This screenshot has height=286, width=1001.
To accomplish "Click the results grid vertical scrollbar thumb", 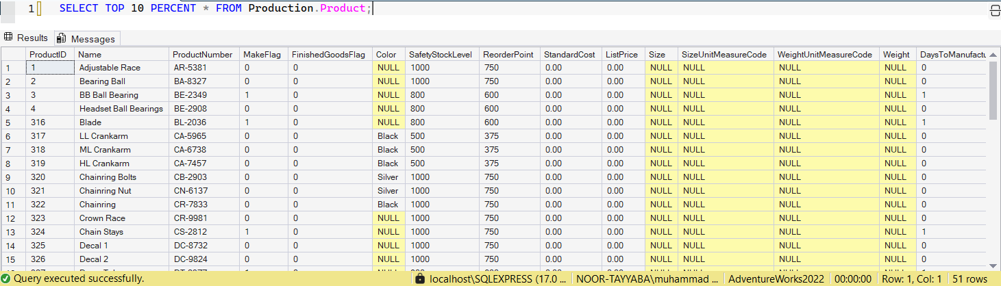I will point(993,90).
